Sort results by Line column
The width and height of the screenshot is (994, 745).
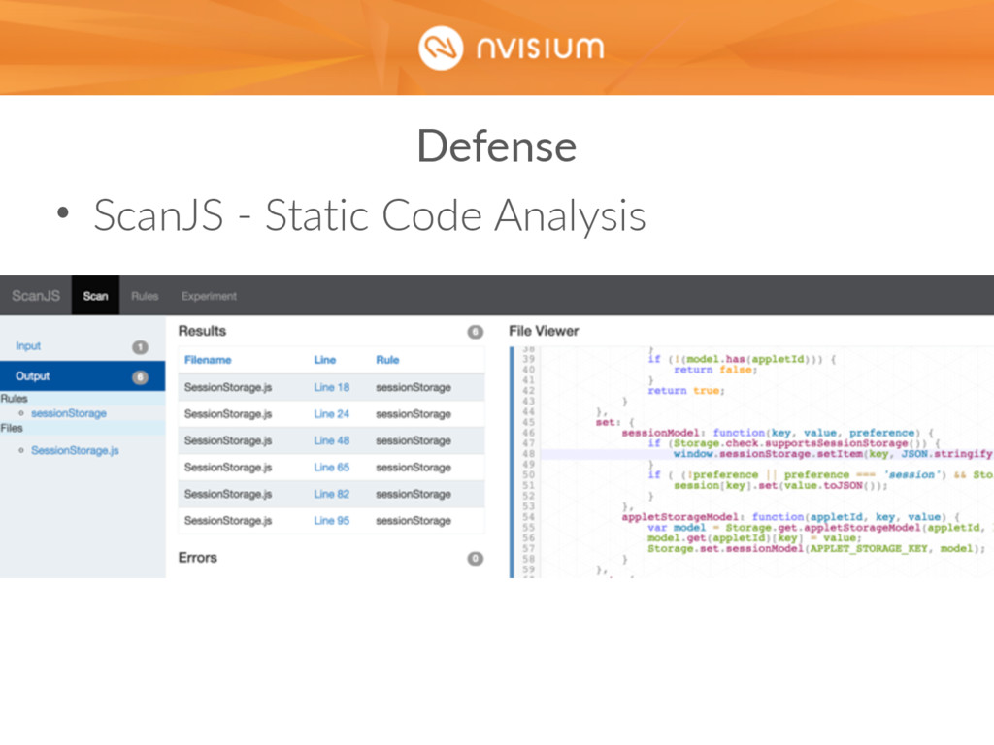coord(324,360)
